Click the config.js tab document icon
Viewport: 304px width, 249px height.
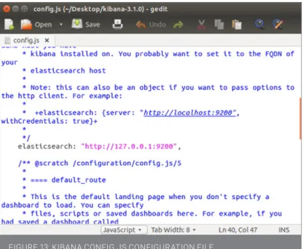[x=7, y=41]
